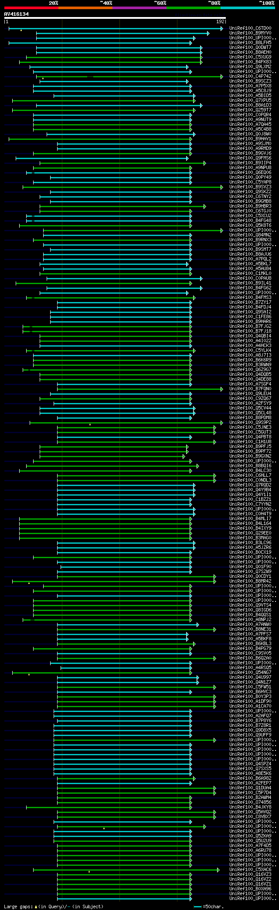Open hit UniRef100_Q259T7

(x=250, y=110)
